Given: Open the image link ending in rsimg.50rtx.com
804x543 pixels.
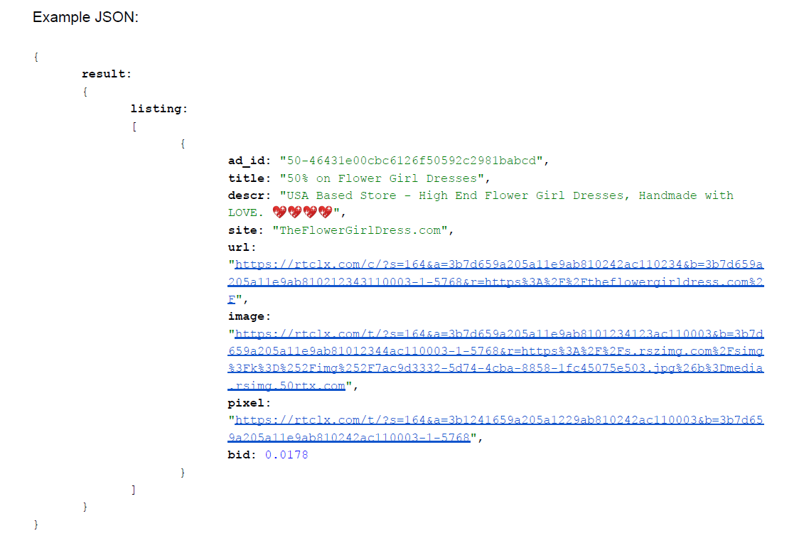Looking at the screenshot, I should click(x=495, y=360).
